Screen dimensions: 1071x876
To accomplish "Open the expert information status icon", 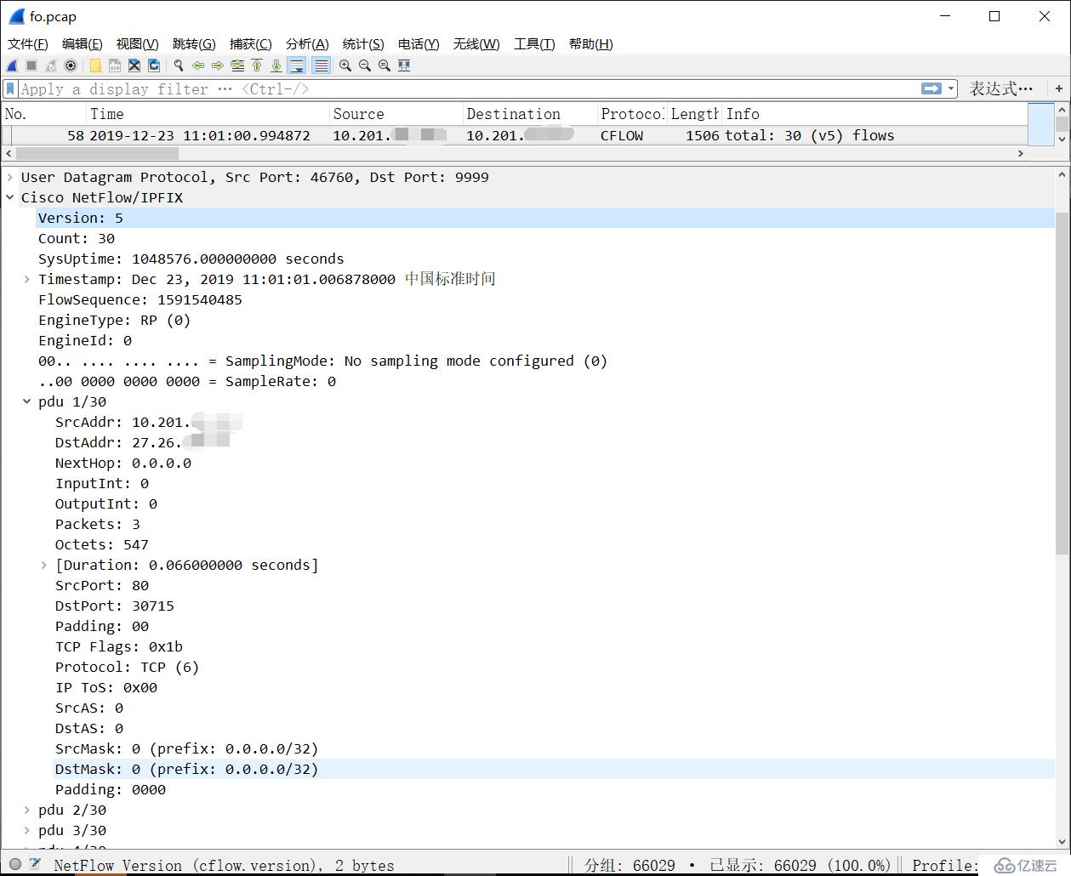I will (15, 865).
